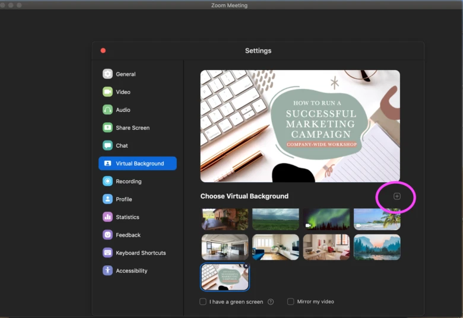Switch to the Feedback settings tab
Image resolution: width=463 pixels, height=318 pixels.
(x=128, y=235)
